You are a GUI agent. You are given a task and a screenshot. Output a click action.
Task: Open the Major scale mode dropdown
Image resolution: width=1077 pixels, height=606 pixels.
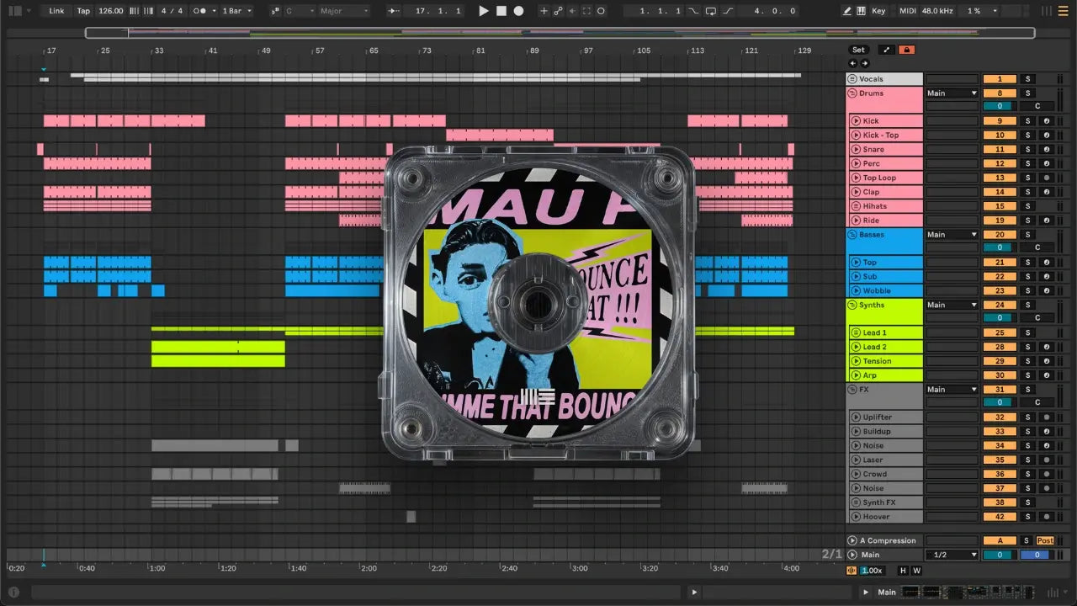coord(343,11)
